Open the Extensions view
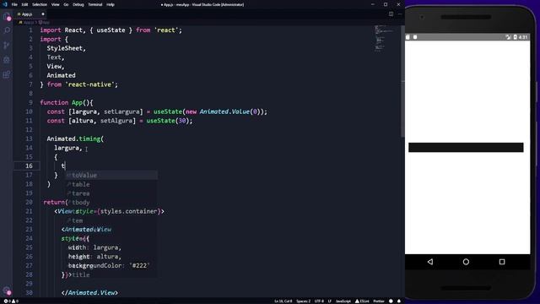This screenshot has height=304, width=540. pyautogui.click(x=7, y=74)
